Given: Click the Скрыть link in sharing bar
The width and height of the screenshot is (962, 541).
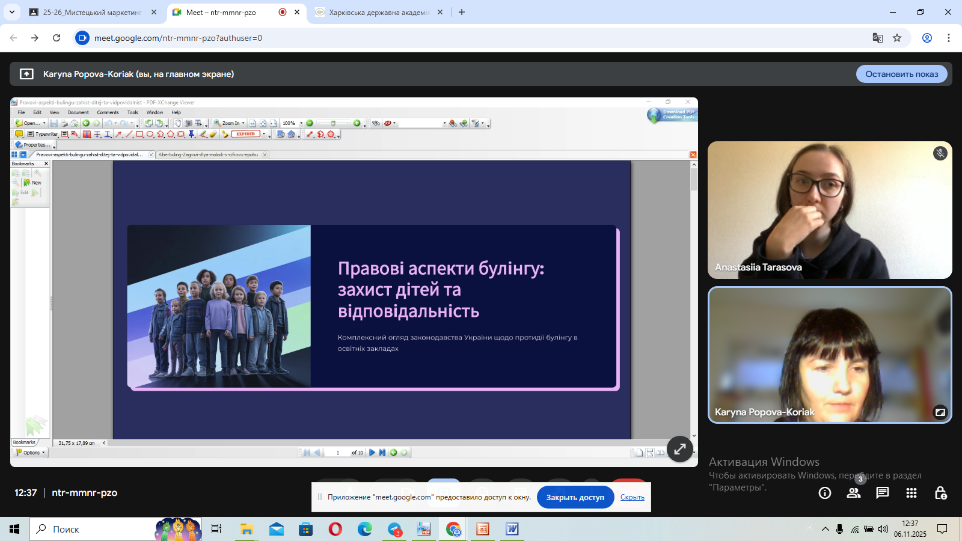Looking at the screenshot, I should (x=632, y=497).
